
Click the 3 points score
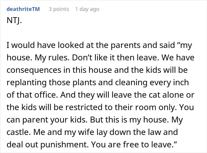pyautogui.click(x=59, y=9)
